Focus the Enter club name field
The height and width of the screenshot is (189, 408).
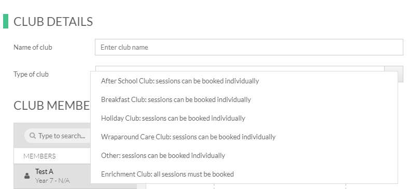249,47
